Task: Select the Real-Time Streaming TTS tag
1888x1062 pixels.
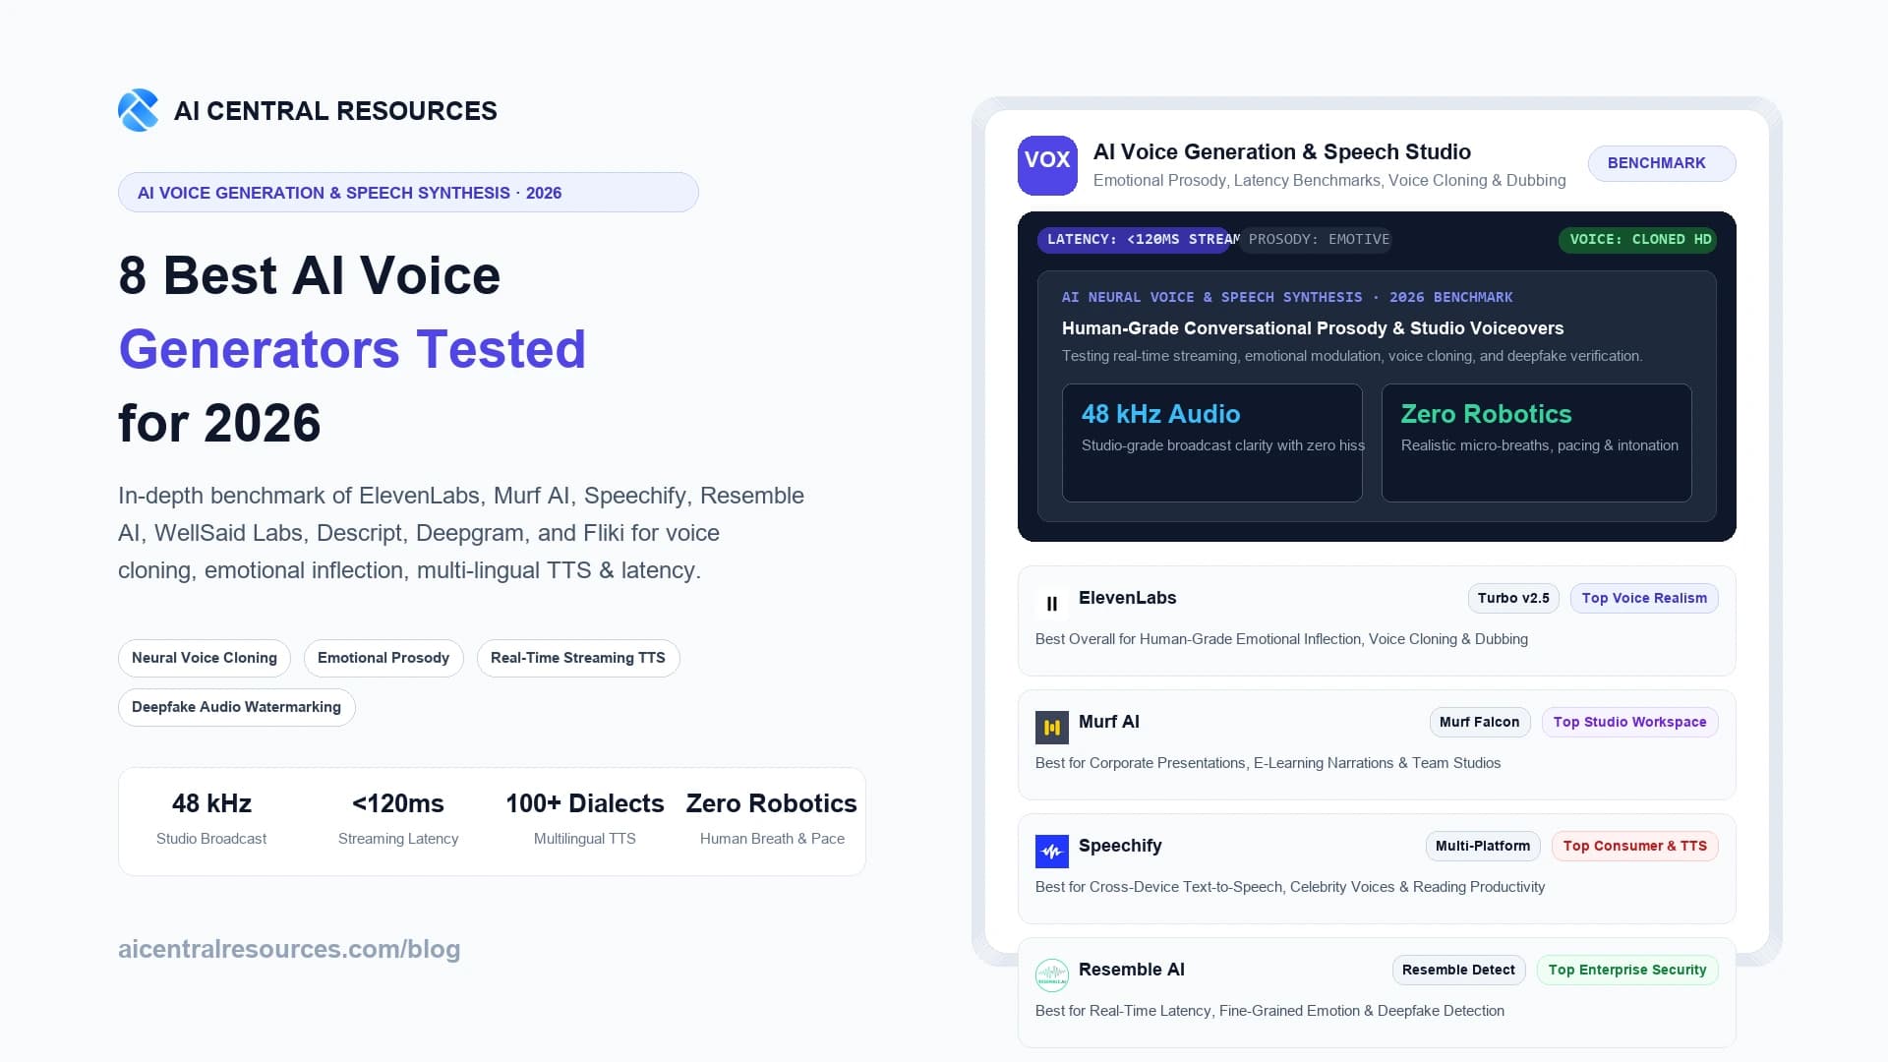Action: pyautogui.click(x=578, y=658)
